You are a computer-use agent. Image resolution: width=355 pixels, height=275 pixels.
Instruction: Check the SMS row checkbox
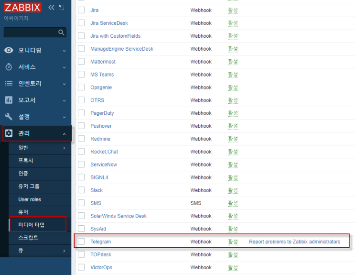coord(81,203)
